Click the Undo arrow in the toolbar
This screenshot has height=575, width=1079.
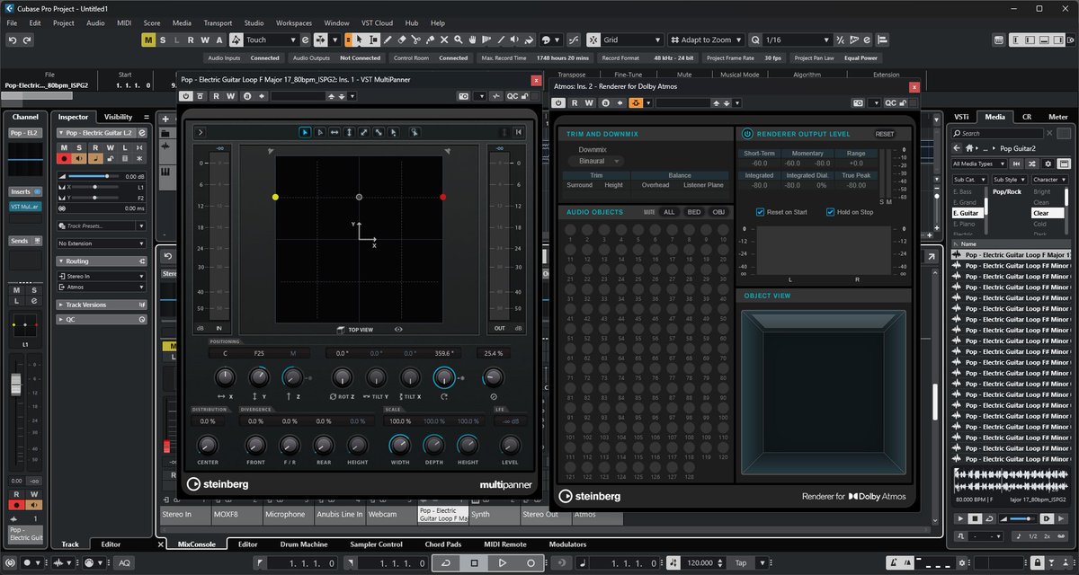[13, 40]
